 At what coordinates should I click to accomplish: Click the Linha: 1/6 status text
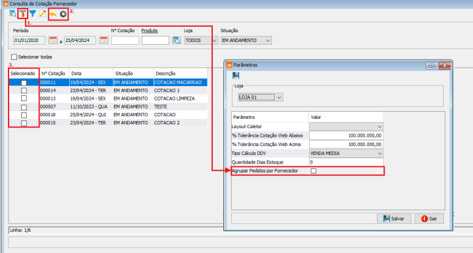20,231
